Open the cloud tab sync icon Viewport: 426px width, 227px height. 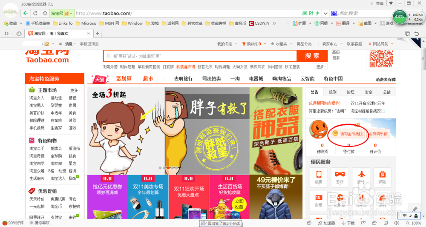pos(19,34)
